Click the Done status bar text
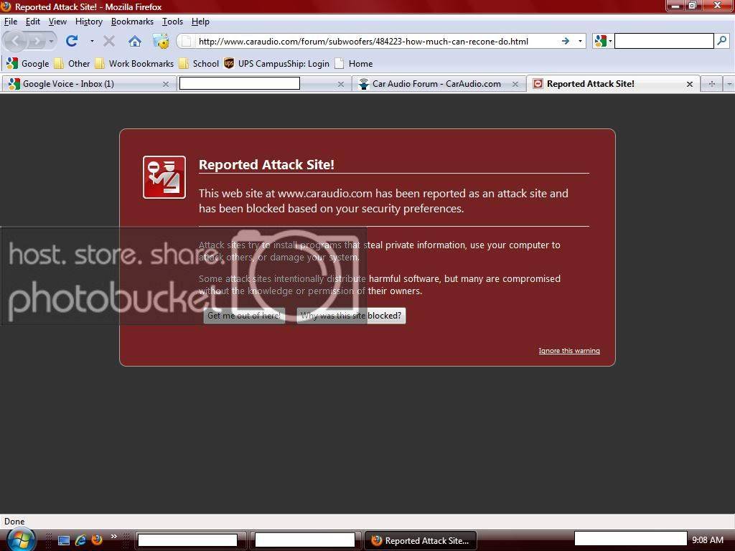735x551 pixels. pos(14,522)
